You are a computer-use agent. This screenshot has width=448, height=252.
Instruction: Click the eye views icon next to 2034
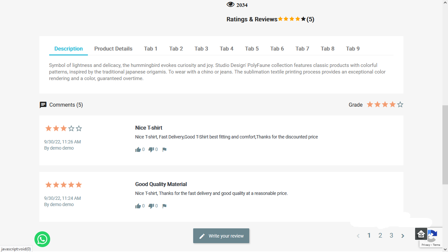pyautogui.click(x=231, y=4)
